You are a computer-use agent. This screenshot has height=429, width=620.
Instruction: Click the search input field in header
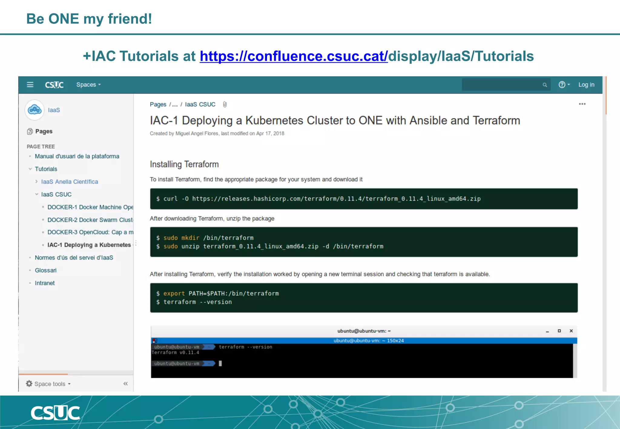click(506, 85)
